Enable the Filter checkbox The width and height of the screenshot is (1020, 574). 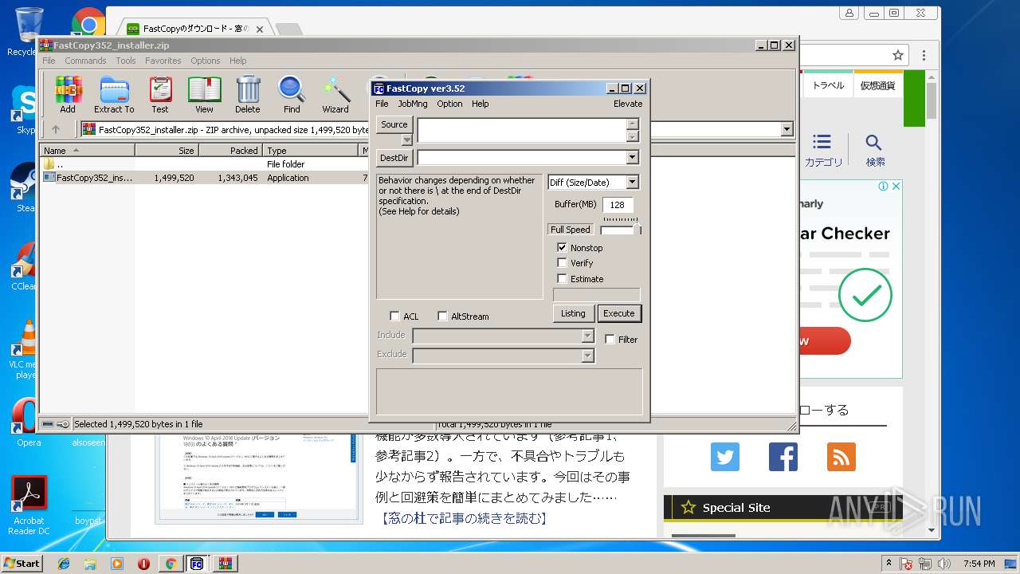pos(610,340)
